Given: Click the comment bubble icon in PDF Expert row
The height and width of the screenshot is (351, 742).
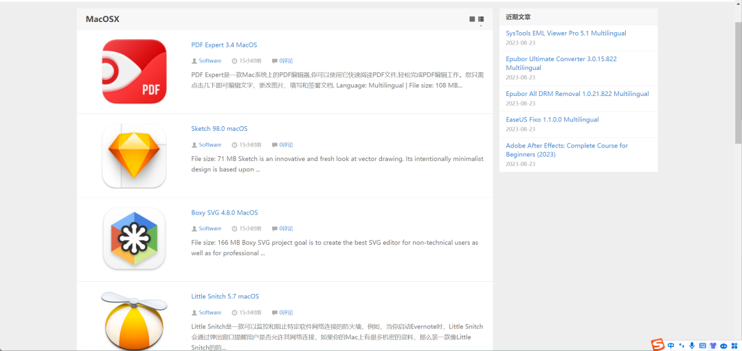Looking at the screenshot, I should (x=274, y=61).
